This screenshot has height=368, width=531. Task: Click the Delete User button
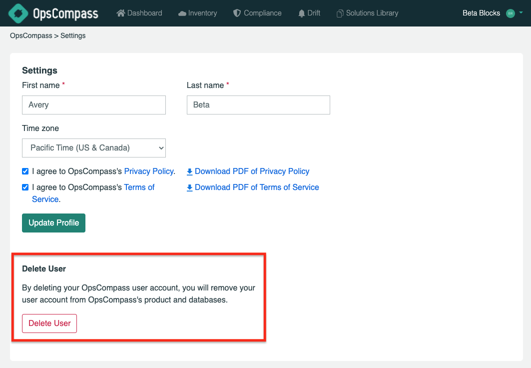pyautogui.click(x=49, y=323)
